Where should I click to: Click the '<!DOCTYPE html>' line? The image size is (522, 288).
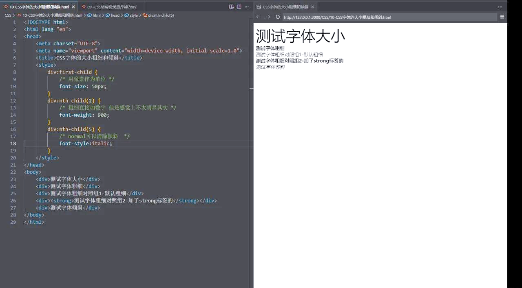point(46,22)
